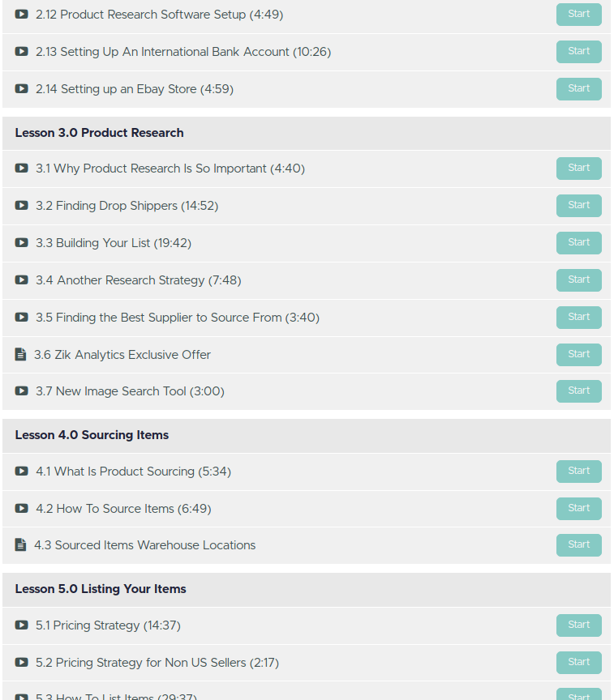
Task: Start the Ebay Store setup lesson
Action: 578,89
